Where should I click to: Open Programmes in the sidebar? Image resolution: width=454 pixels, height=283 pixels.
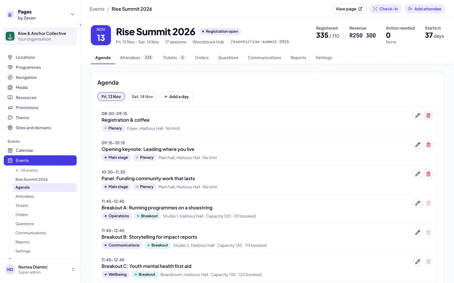40,67
